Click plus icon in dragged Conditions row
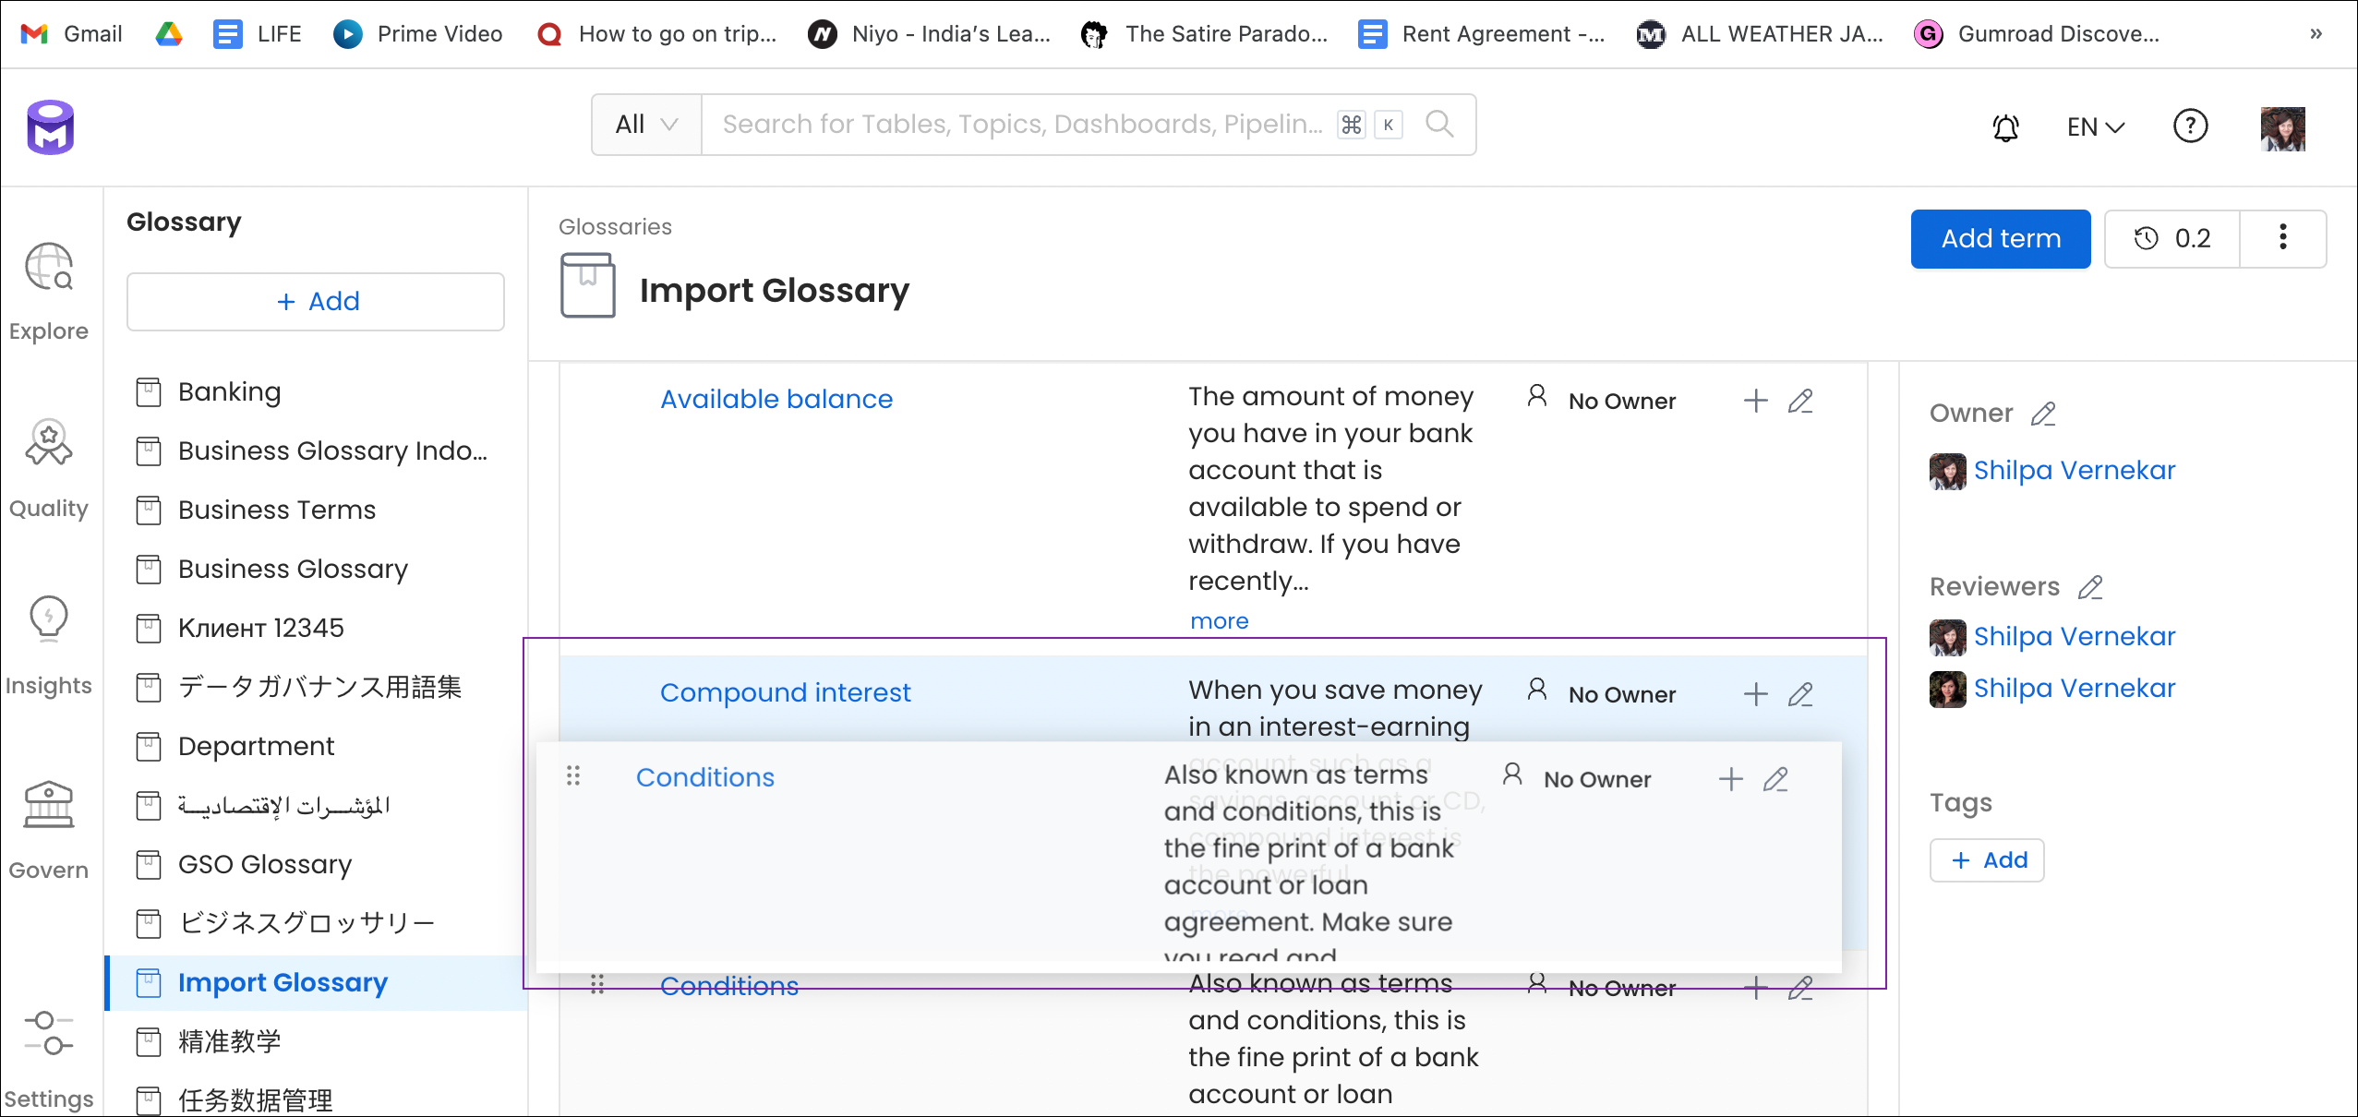Image resolution: width=2358 pixels, height=1117 pixels. click(x=1730, y=779)
